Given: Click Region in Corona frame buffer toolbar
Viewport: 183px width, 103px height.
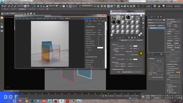Looking at the screenshot, I should [61, 18].
